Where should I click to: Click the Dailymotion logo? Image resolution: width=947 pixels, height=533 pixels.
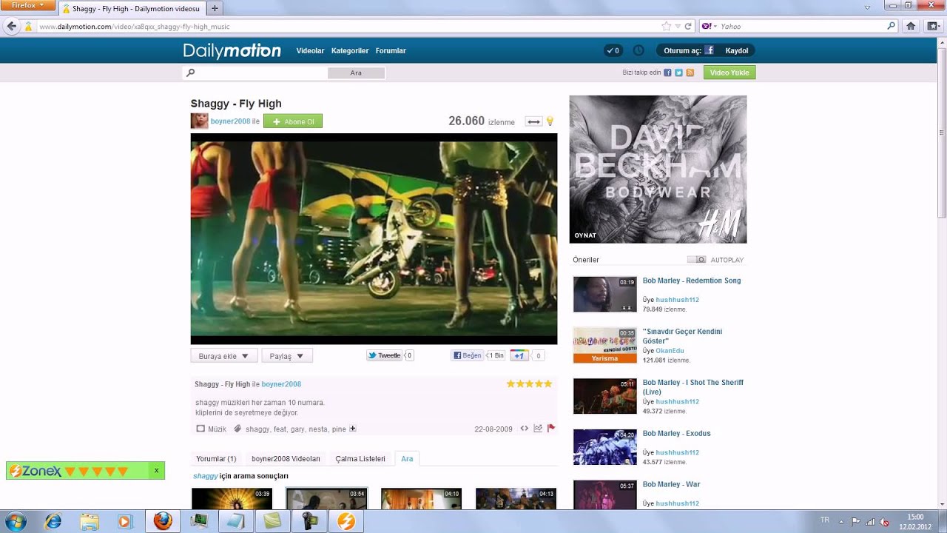tap(232, 50)
